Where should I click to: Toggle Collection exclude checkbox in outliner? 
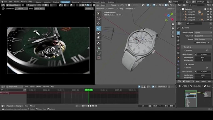click(x=205, y=9)
